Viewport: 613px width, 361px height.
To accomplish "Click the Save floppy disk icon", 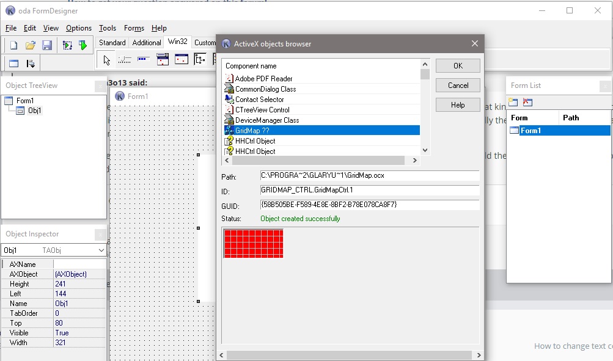I will [x=47, y=45].
